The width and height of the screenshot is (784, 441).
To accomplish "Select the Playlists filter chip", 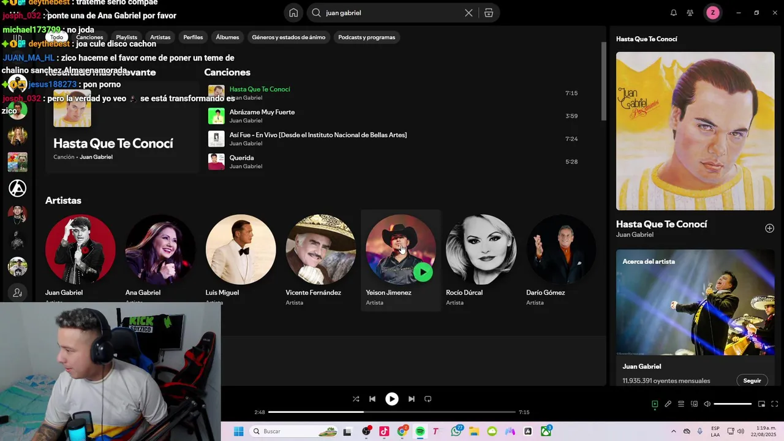I will [x=127, y=37].
